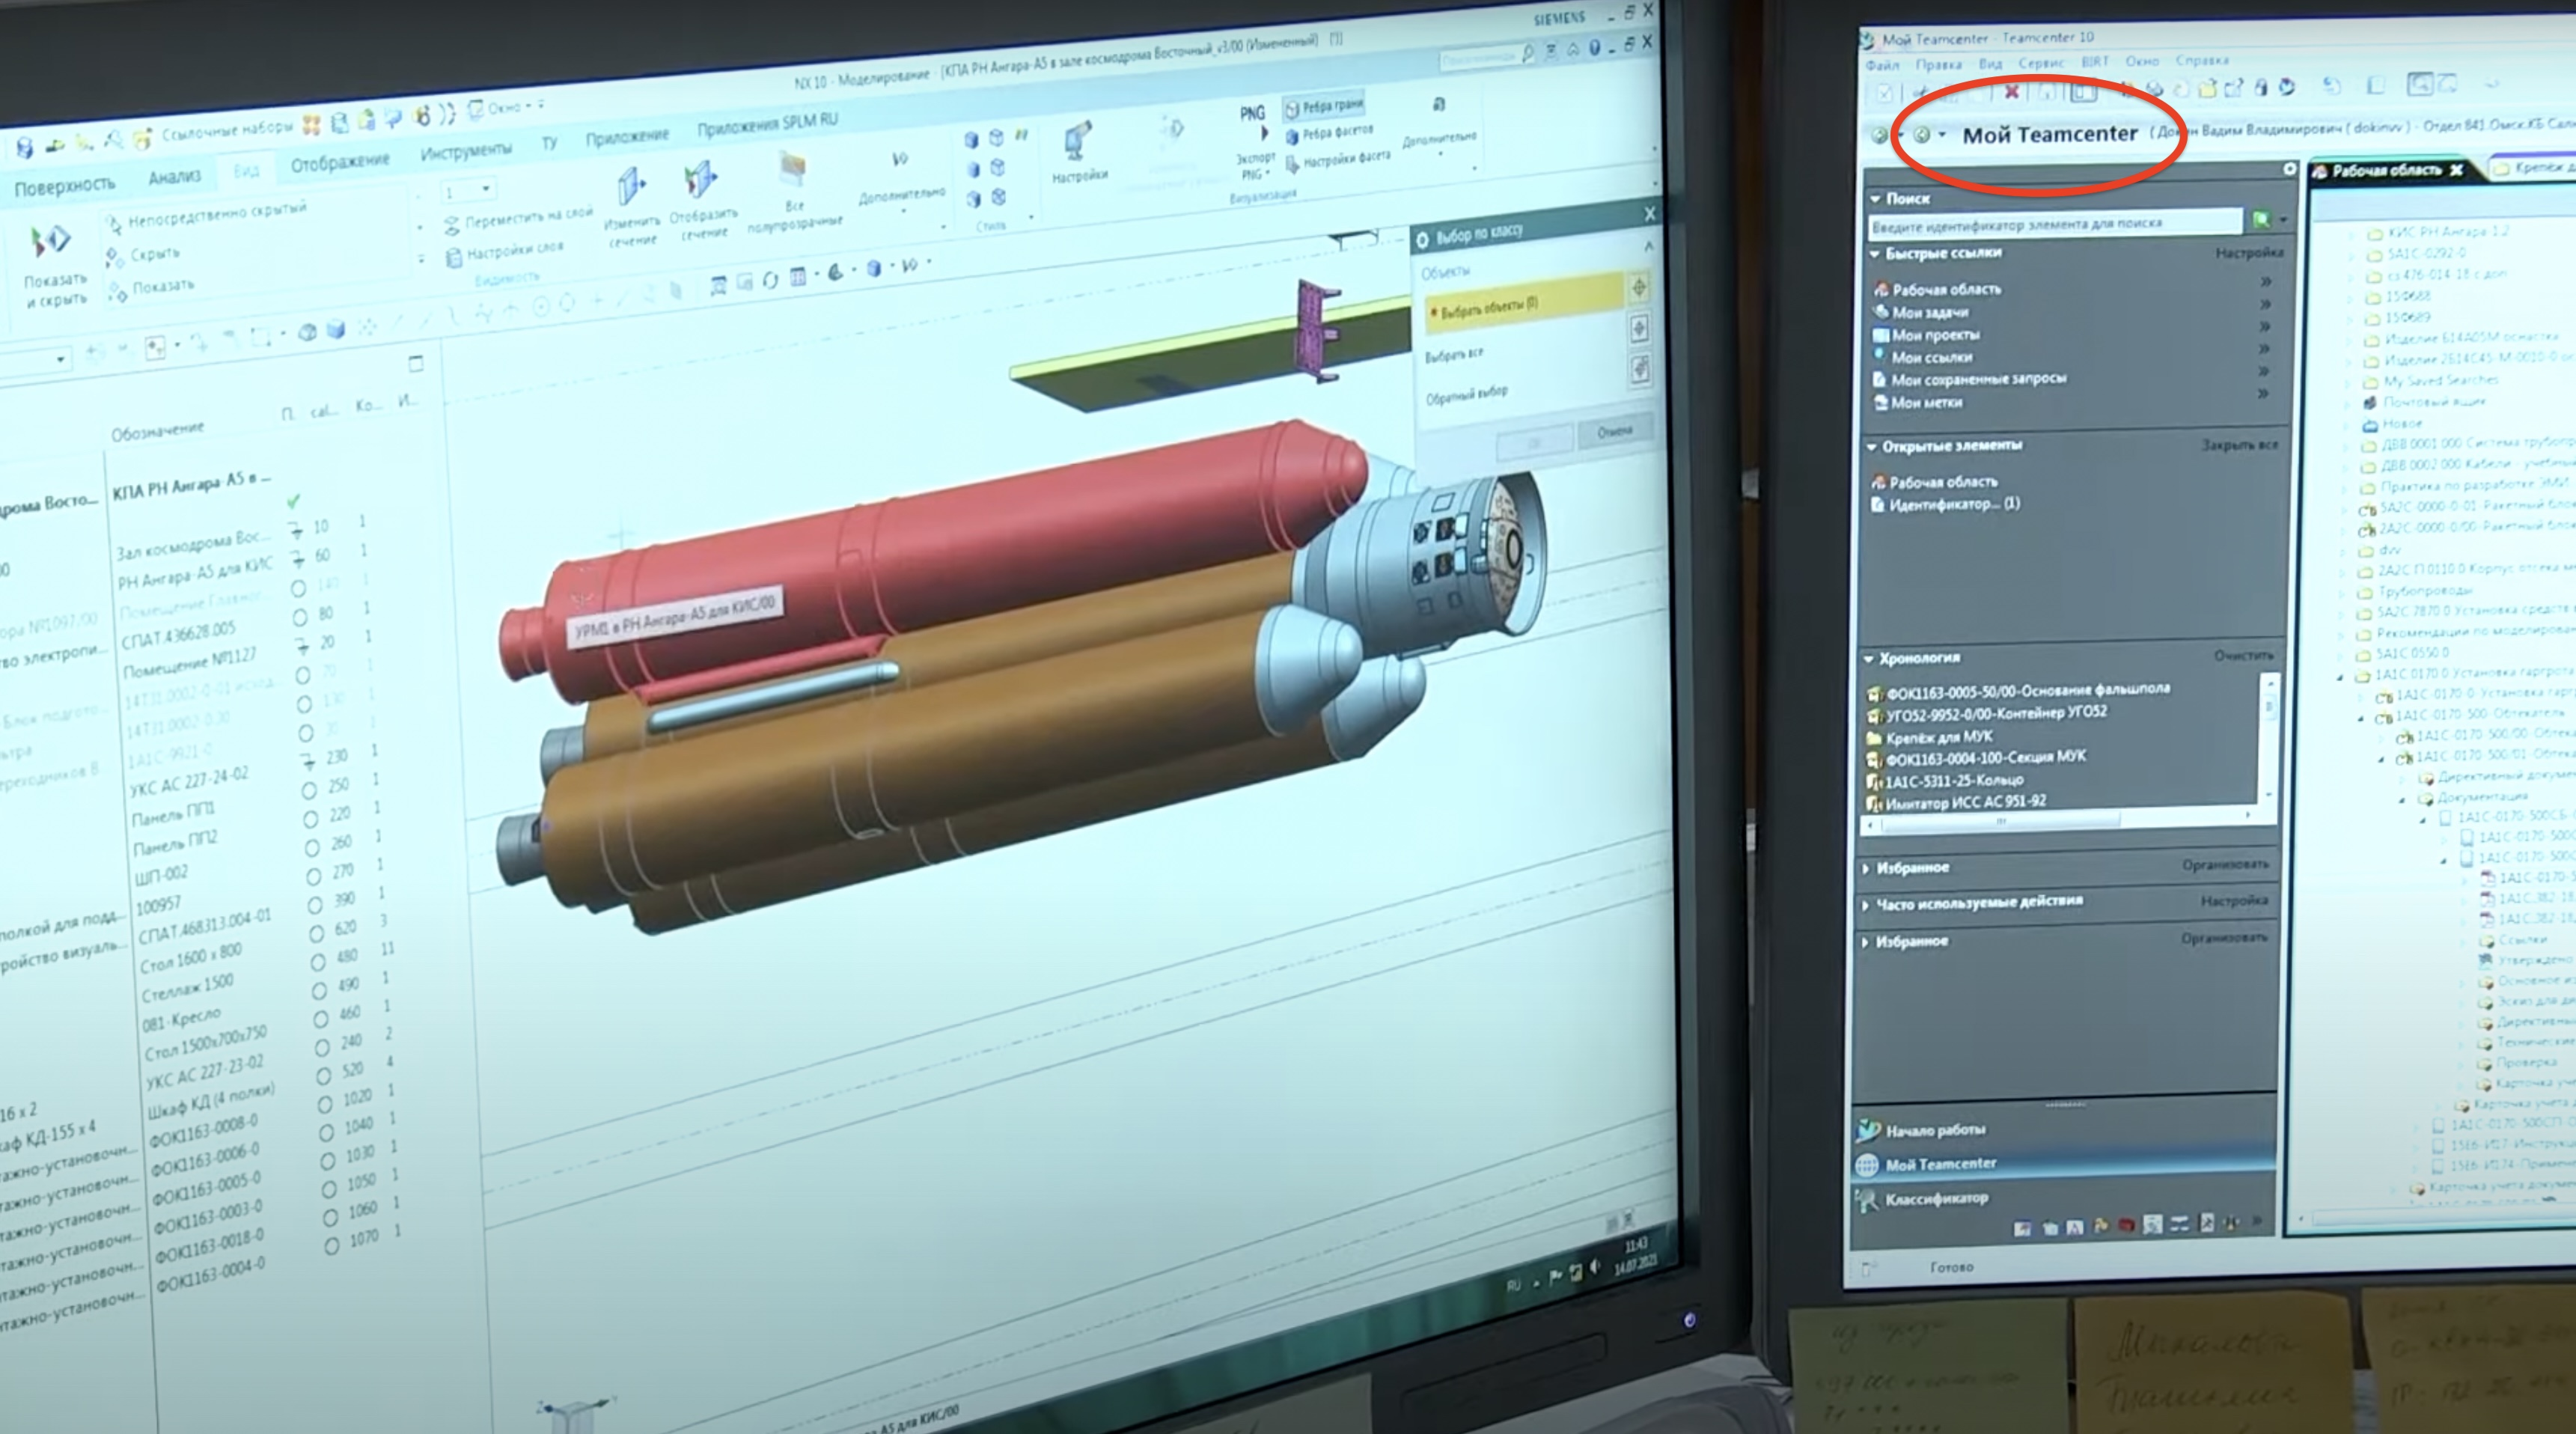Screen dimensions: 2576x1434
Task: Collapse Объекты group in Выбор по классу dialog
Action: [x=1648, y=247]
